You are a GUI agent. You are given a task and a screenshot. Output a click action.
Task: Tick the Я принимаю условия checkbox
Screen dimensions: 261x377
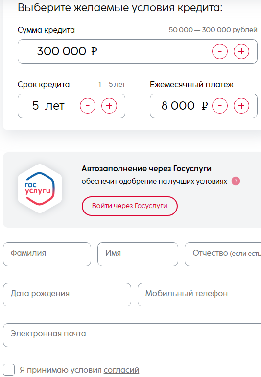click(9, 370)
